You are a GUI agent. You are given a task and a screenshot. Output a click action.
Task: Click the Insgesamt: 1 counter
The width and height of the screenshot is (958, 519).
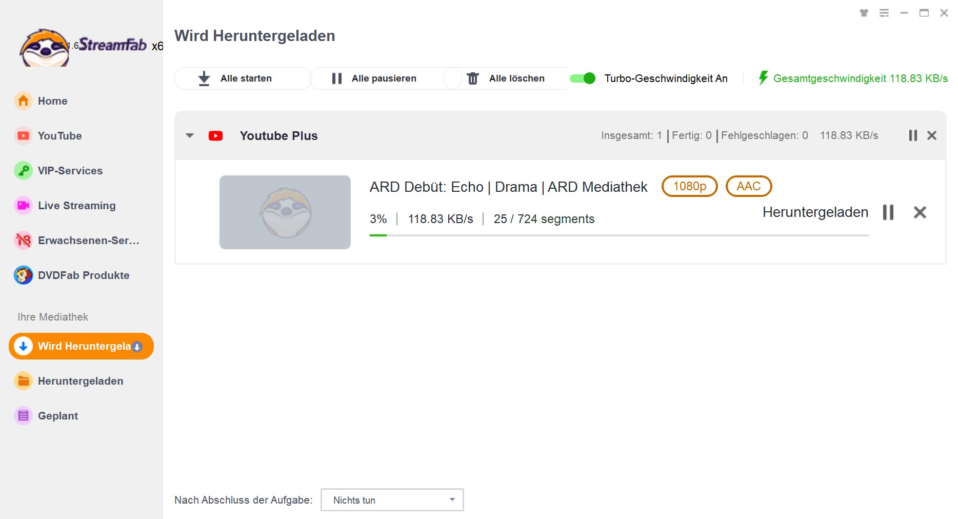coord(631,135)
